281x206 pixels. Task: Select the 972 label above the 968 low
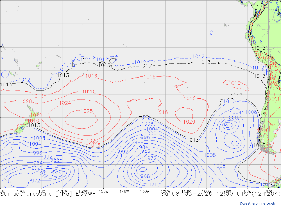pos(152,158)
